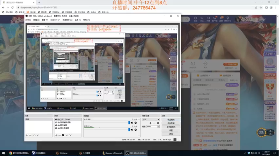Reload the Chrome page

click(13, 7)
